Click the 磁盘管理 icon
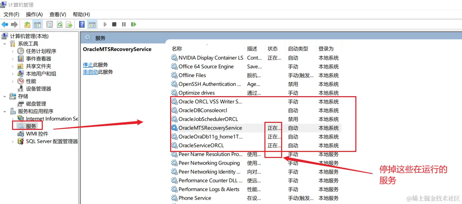Screen dimensions: 462x204 pos(21,104)
